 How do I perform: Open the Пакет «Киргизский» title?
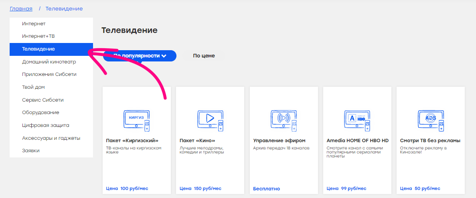(132, 141)
